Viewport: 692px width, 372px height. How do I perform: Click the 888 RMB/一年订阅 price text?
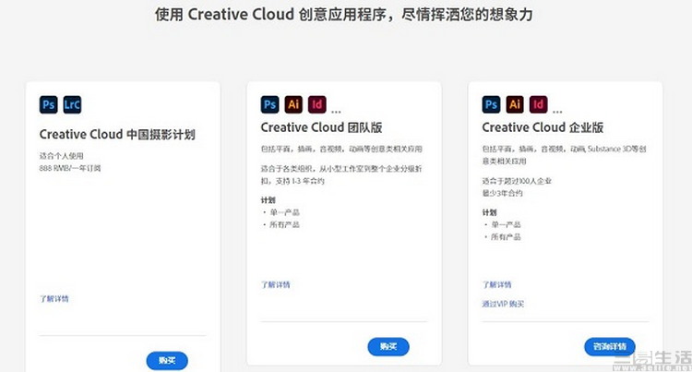[70, 168]
